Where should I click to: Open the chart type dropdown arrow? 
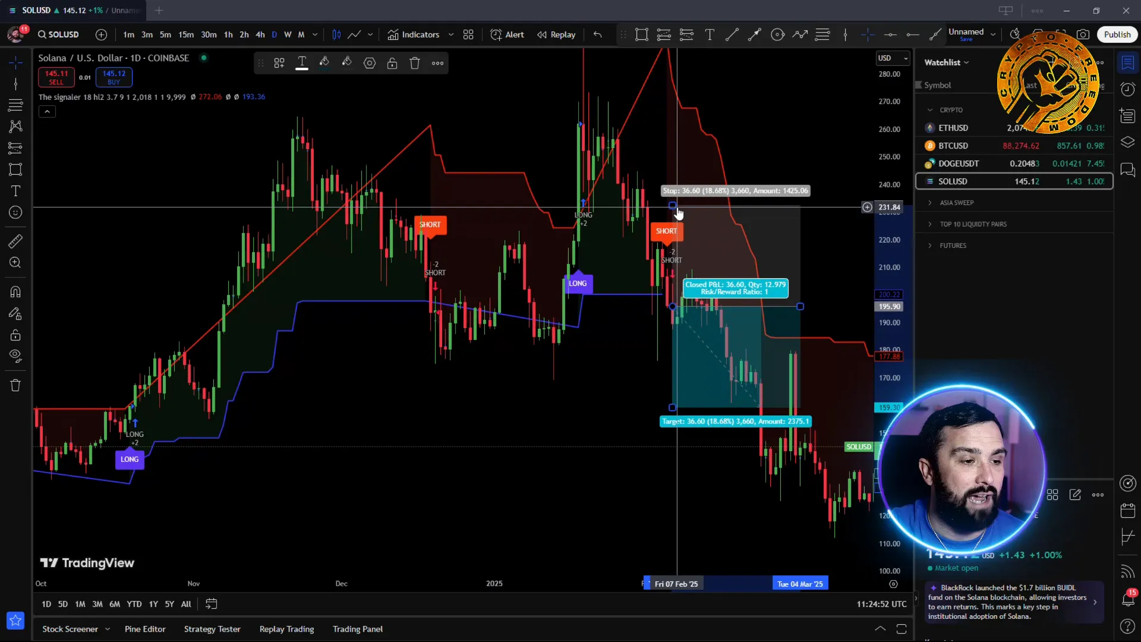pos(370,34)
